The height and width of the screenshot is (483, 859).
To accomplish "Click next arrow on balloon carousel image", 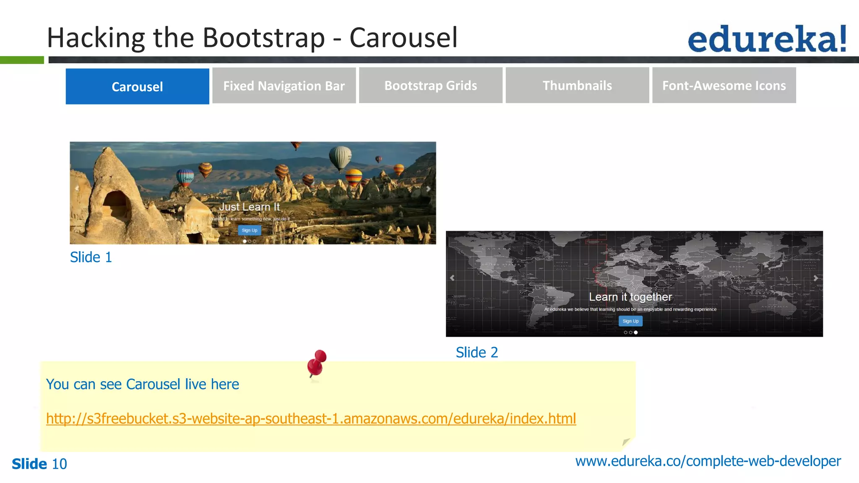I will pos(428,189).
